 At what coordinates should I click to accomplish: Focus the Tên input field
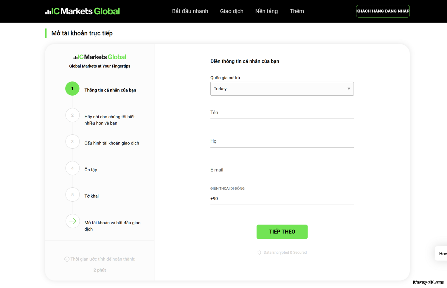[x=282, y=113]
